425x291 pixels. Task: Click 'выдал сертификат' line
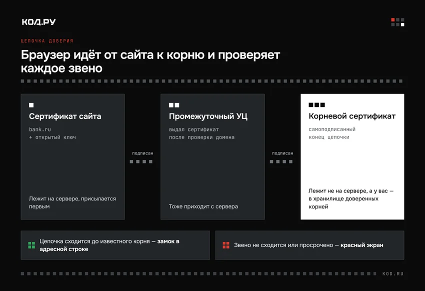tap(194, 129)
